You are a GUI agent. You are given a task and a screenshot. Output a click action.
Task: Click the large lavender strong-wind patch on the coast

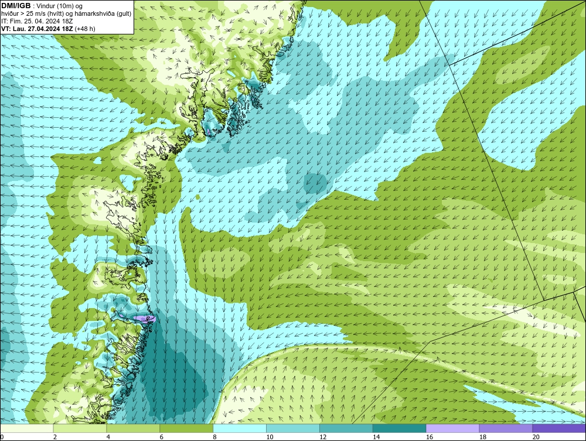[144, 319]
